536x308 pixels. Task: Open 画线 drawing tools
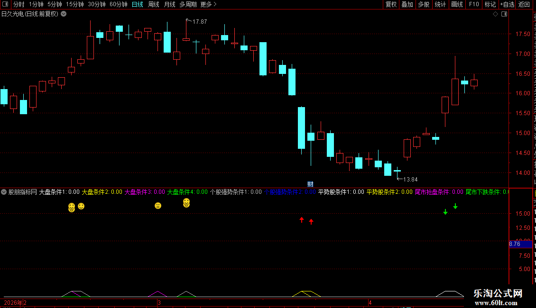457,4
